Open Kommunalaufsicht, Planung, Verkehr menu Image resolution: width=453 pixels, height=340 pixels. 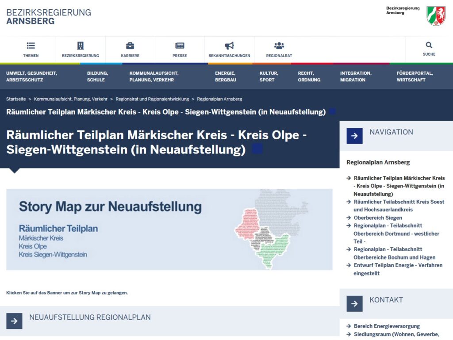pos(154,76)
